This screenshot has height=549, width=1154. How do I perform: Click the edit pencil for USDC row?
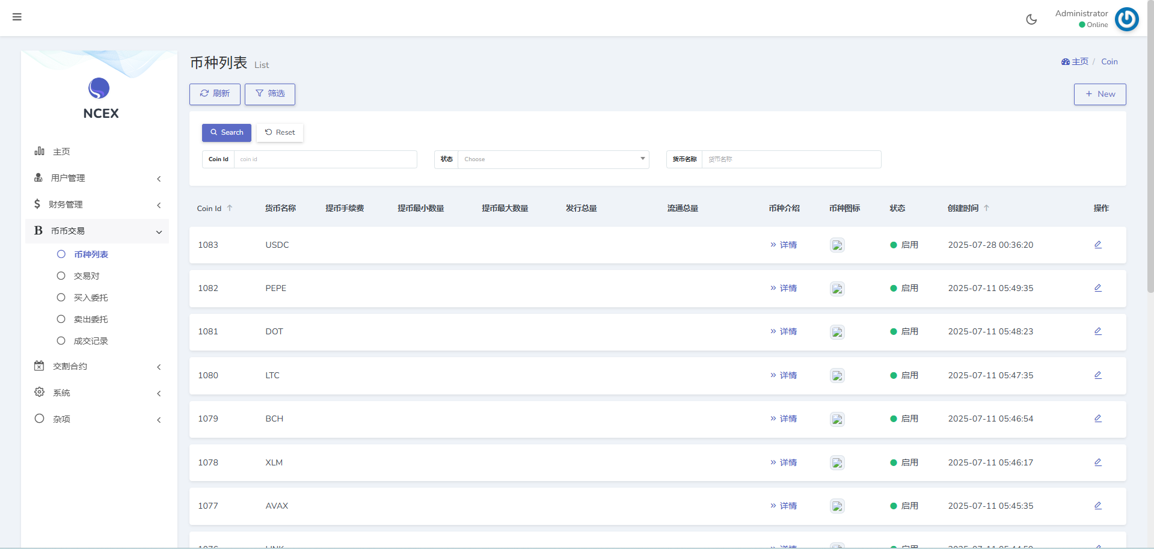coord(1097,244)
